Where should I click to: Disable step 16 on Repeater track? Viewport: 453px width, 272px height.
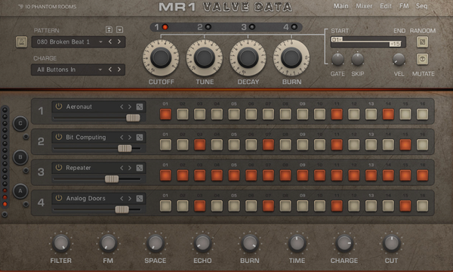pos(422,175)
